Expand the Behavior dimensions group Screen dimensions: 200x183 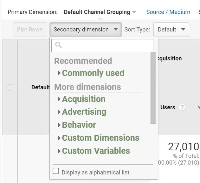point(79,125)
